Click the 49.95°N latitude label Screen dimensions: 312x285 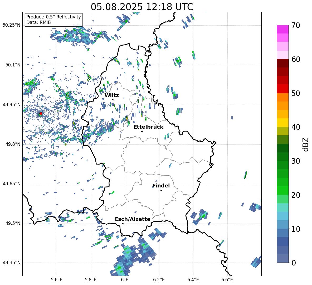point(12,105)
